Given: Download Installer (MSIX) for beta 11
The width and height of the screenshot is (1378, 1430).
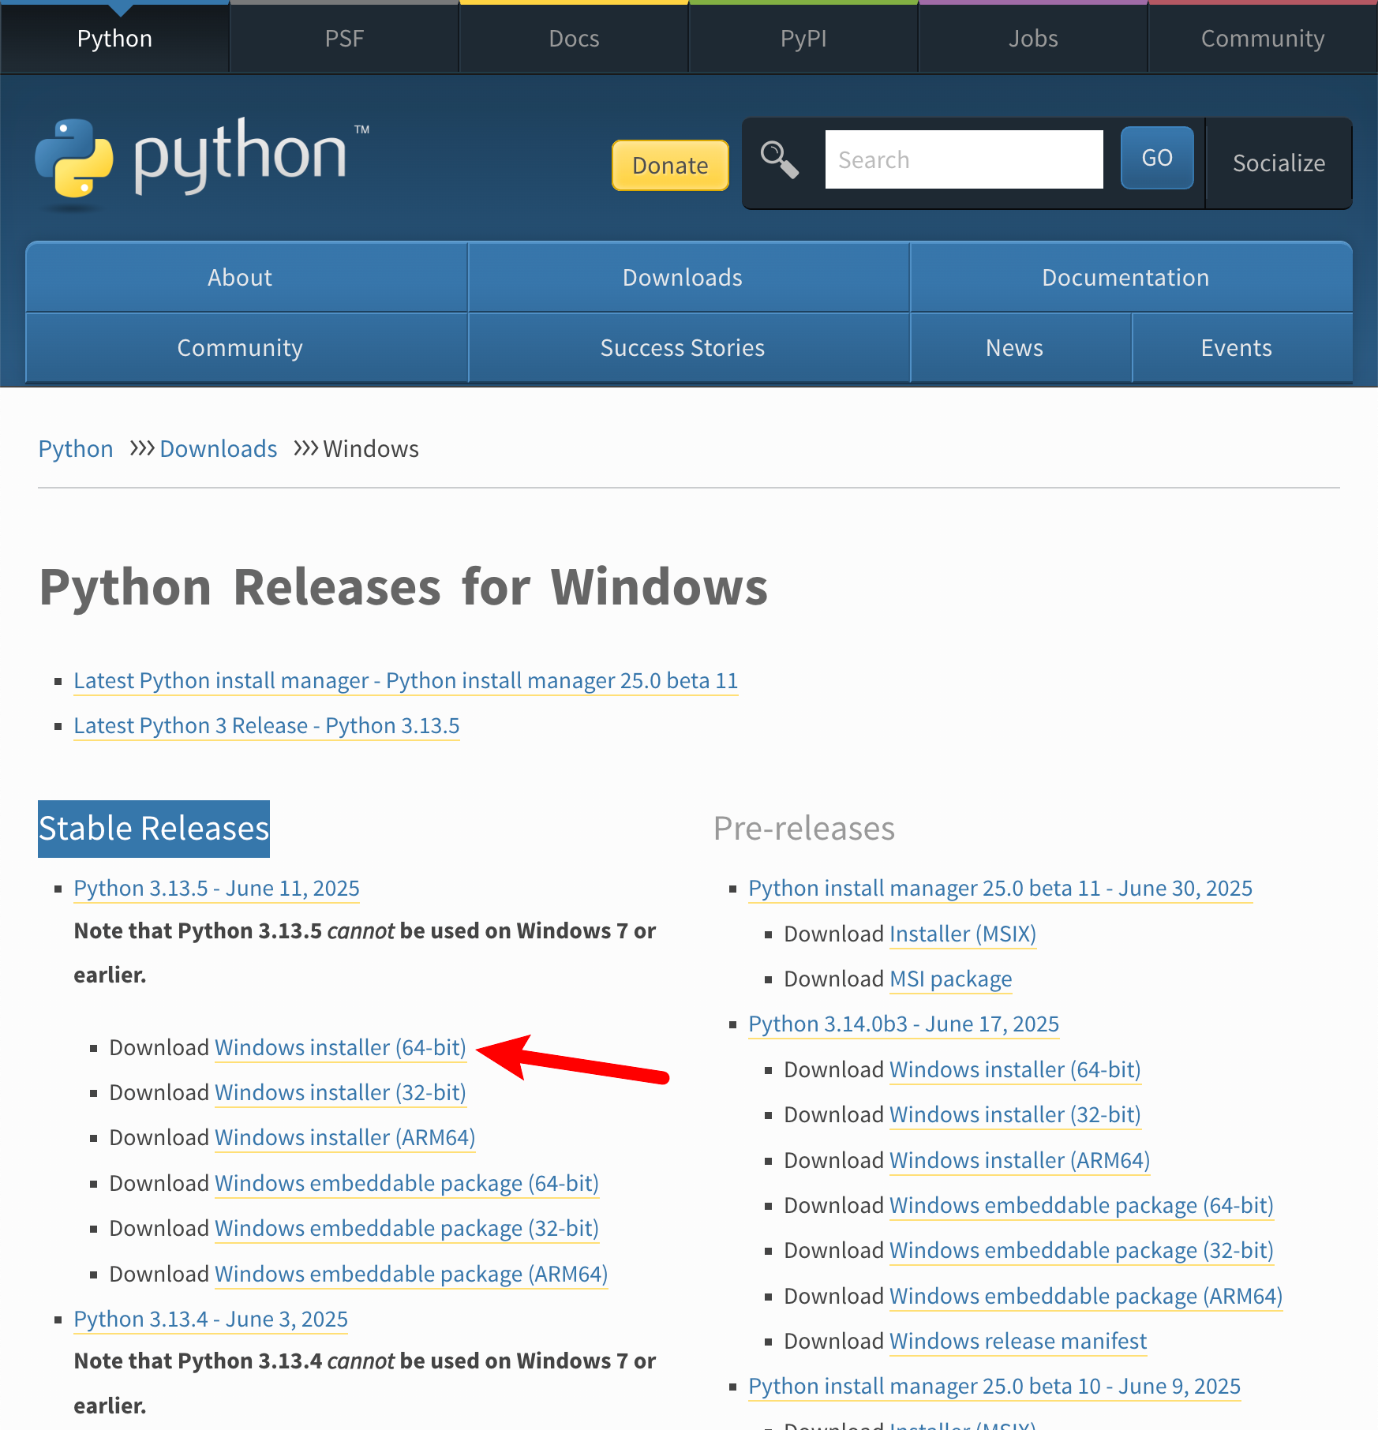Looking at the screenshot, I should click(x=963, y=934).
